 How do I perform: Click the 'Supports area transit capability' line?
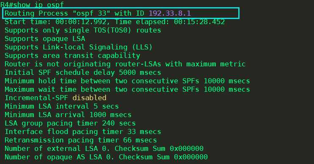point(72,56)
